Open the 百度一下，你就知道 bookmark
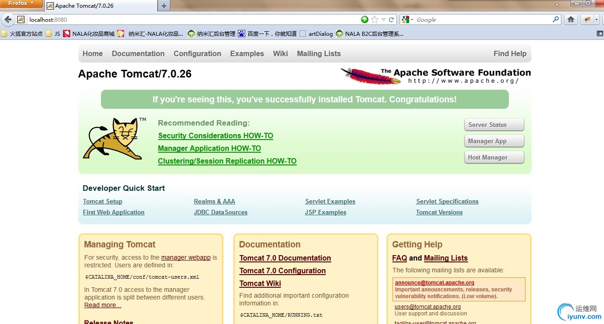Screen dimensions: 604x324 267,34
